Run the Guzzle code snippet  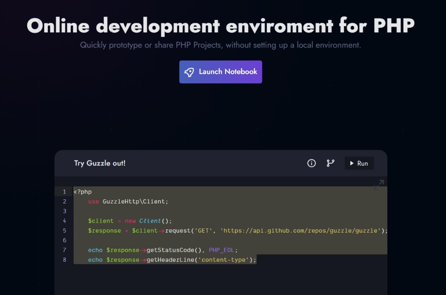point(359,163)
